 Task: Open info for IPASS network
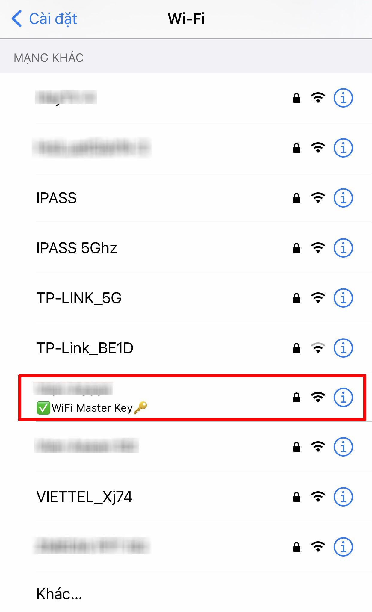click(343, 198)
